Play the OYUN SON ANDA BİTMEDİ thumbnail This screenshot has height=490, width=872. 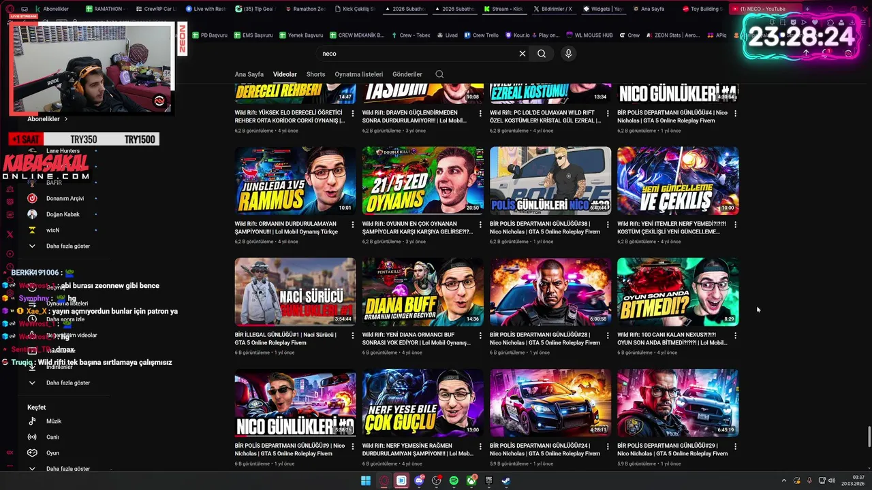point(678,292)
